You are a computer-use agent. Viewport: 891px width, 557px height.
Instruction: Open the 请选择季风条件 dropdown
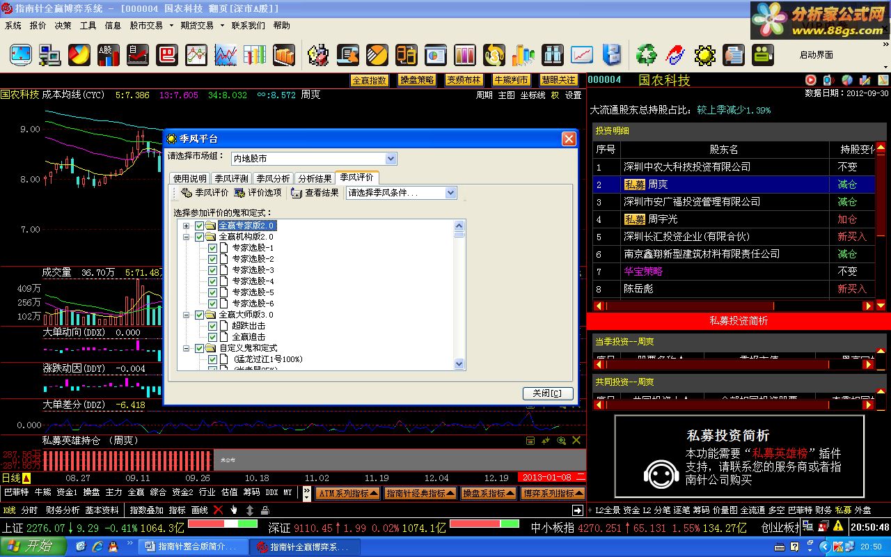point(450,193)
